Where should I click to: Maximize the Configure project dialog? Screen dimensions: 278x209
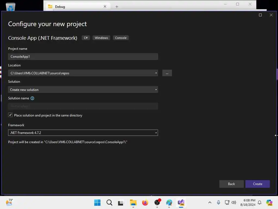coord(260,15)
